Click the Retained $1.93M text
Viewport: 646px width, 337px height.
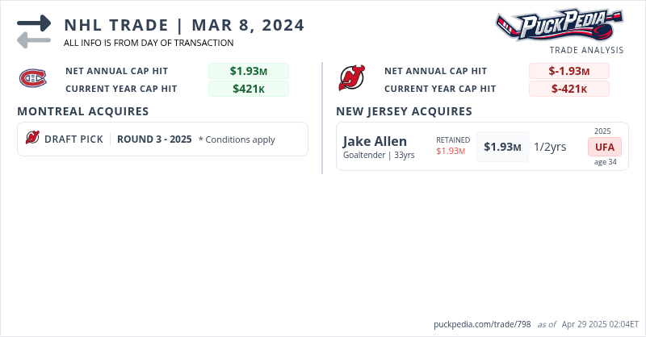451,145
